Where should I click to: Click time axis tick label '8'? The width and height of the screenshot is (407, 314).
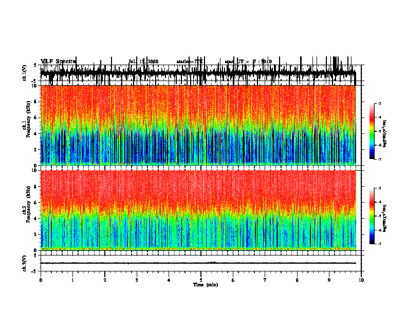[x=297, y=280]
